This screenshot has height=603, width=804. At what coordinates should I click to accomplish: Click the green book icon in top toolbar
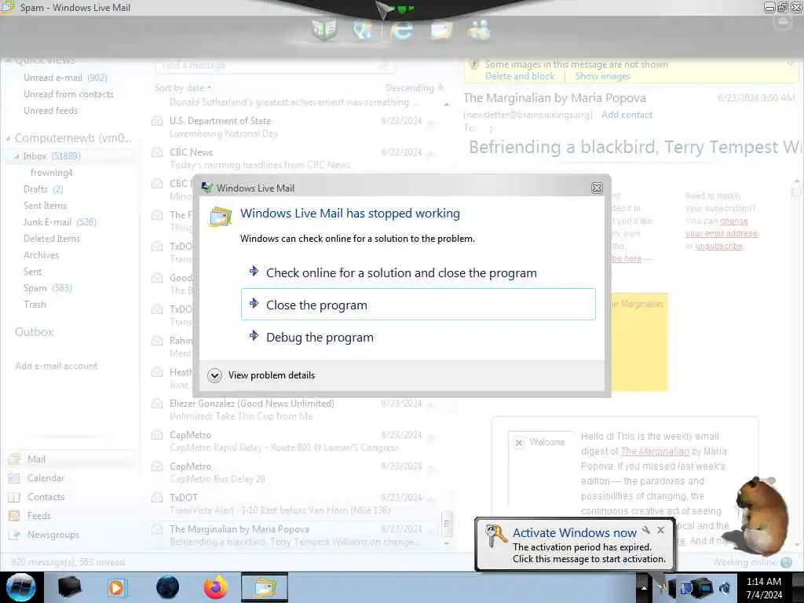pos(324,30)
